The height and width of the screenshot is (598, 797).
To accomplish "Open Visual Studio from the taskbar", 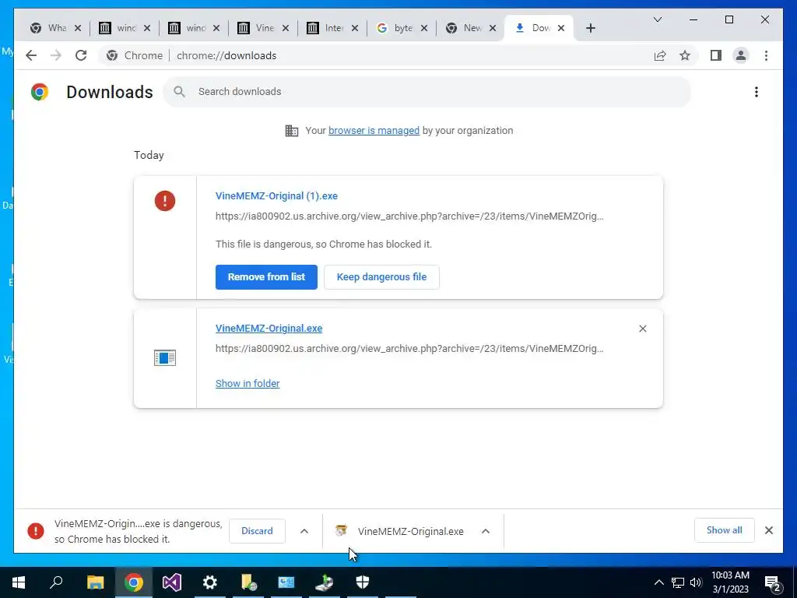I will [172, 582].
